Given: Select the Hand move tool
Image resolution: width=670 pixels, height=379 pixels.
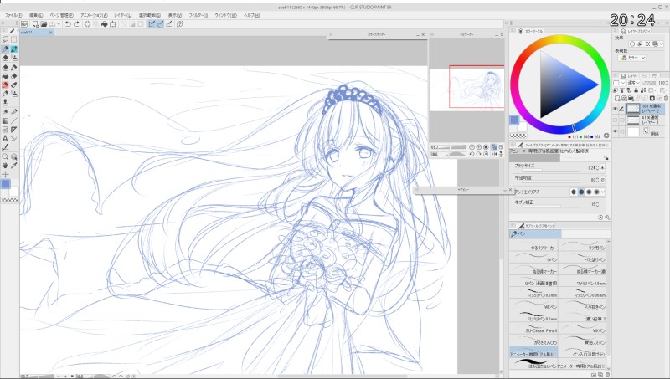Looking at the screenshot, I should click(x=5, y=165).
